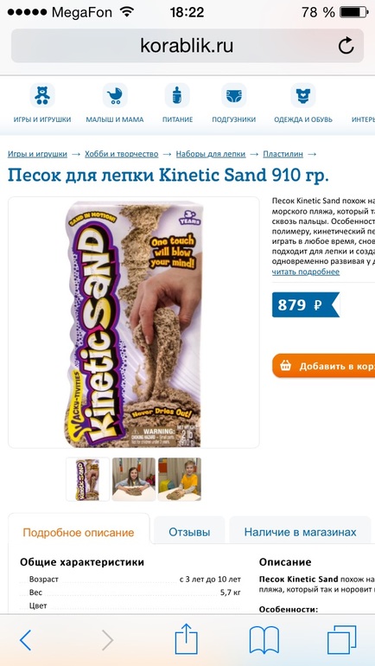Open the diapers category icon
This screenshot has height=666, width=375.
pos(234,95)
